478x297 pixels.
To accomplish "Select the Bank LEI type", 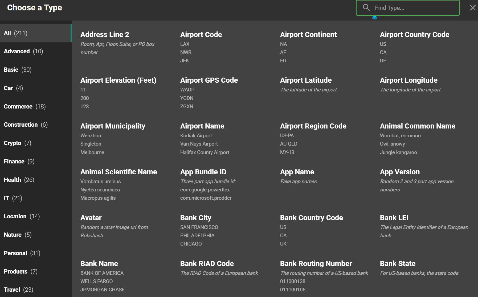I will (x=394, y=218).
